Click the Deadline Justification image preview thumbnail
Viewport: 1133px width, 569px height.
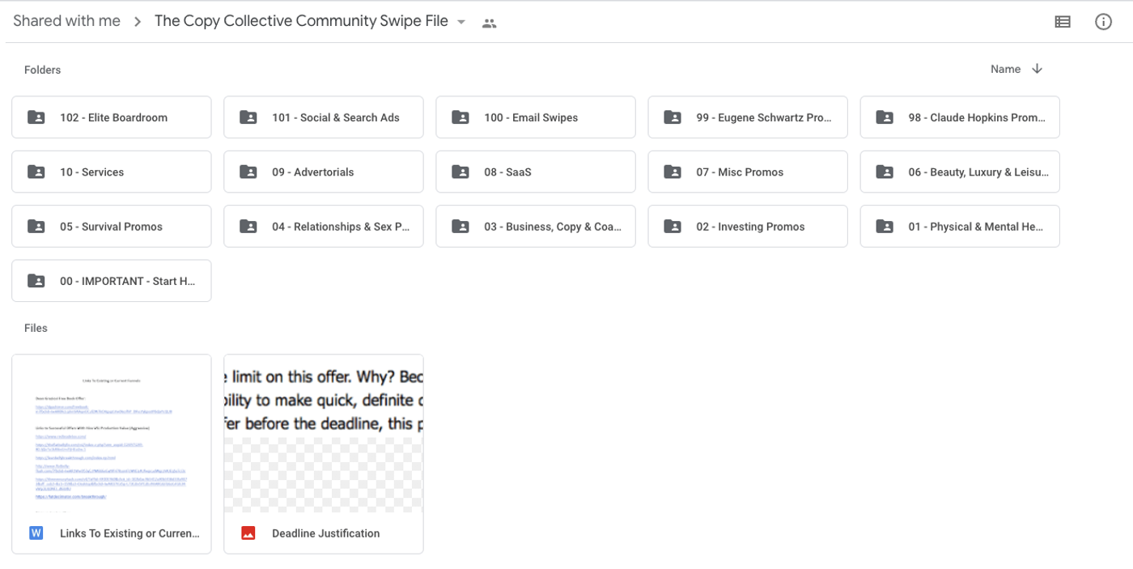coord(324,433)
